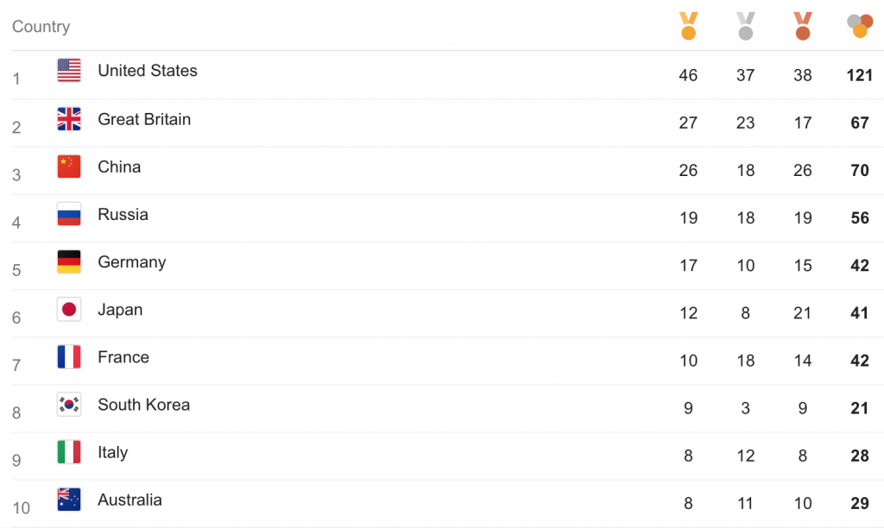Click the South Korea flag icon
The height and width of the screenshot is (528, 884).
click(69, 404)
